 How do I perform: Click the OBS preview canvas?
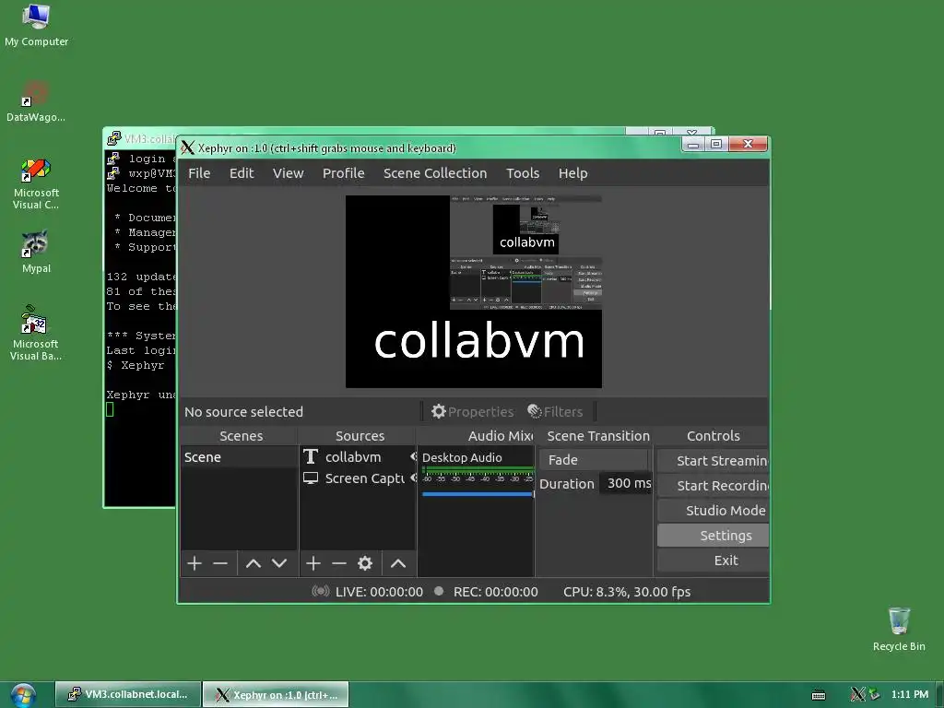(473, 291)
